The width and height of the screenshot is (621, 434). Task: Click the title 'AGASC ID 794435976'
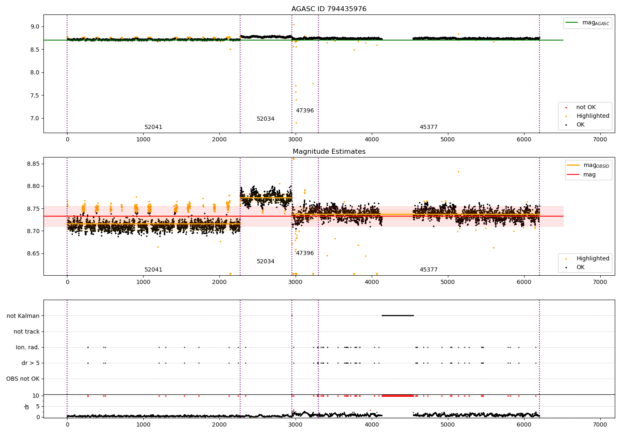329,9
